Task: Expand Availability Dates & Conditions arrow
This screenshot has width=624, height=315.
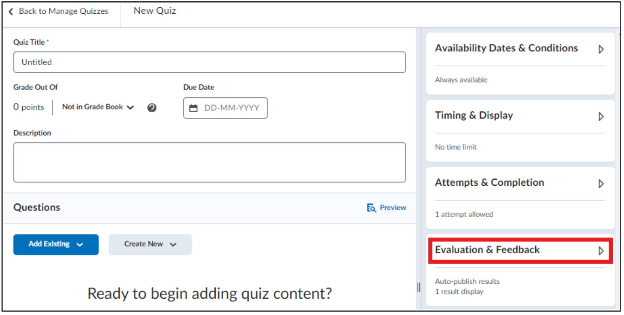Action: [x=601, y=49]
